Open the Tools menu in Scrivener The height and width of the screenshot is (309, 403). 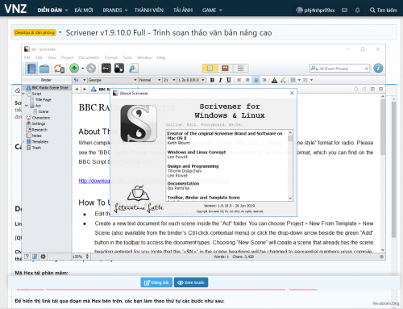[x=127, y=57]
